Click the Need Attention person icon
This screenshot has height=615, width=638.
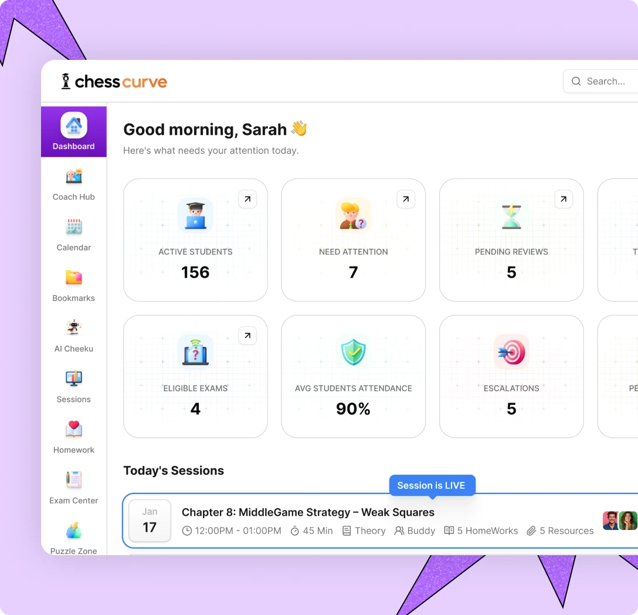coord(353,215)
